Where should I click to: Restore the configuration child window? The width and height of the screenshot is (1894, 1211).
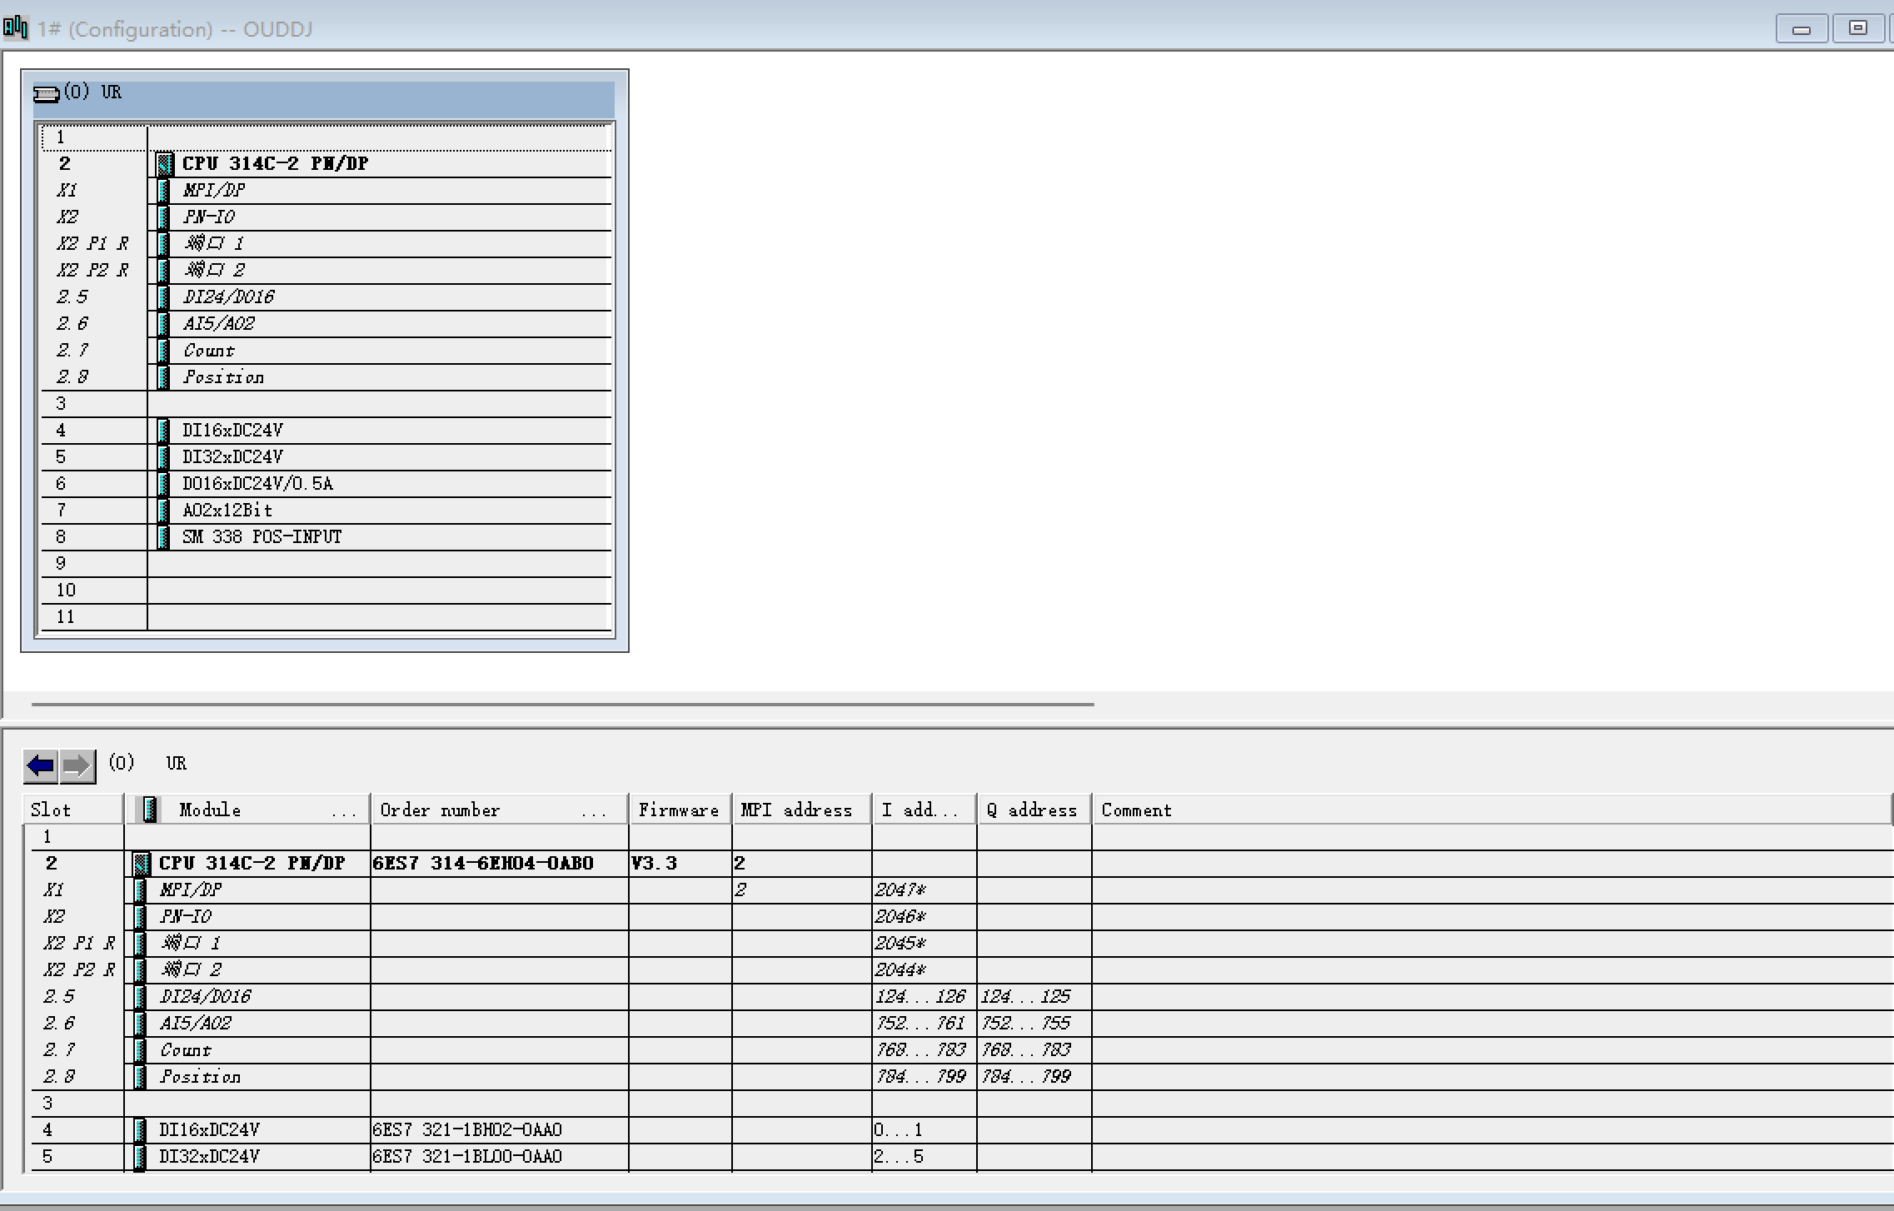(1857, 28)
